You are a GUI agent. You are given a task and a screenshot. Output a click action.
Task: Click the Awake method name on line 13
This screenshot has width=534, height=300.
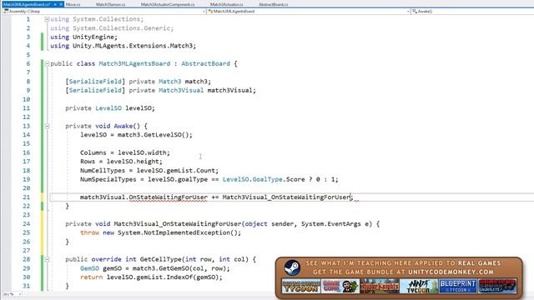pos(123,126)
